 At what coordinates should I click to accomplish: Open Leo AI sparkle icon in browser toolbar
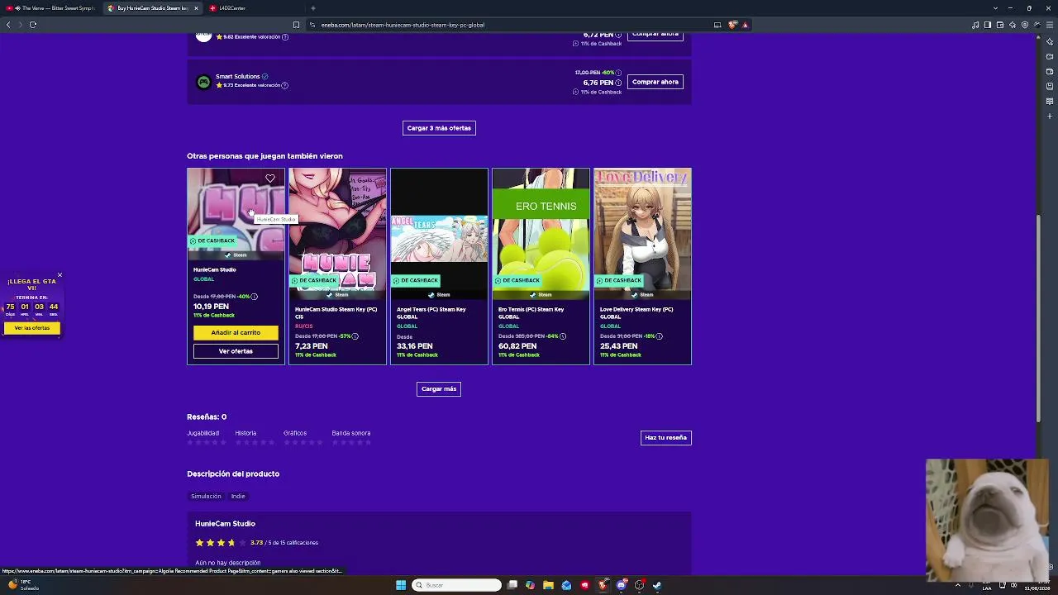(x=1013, y=25)
